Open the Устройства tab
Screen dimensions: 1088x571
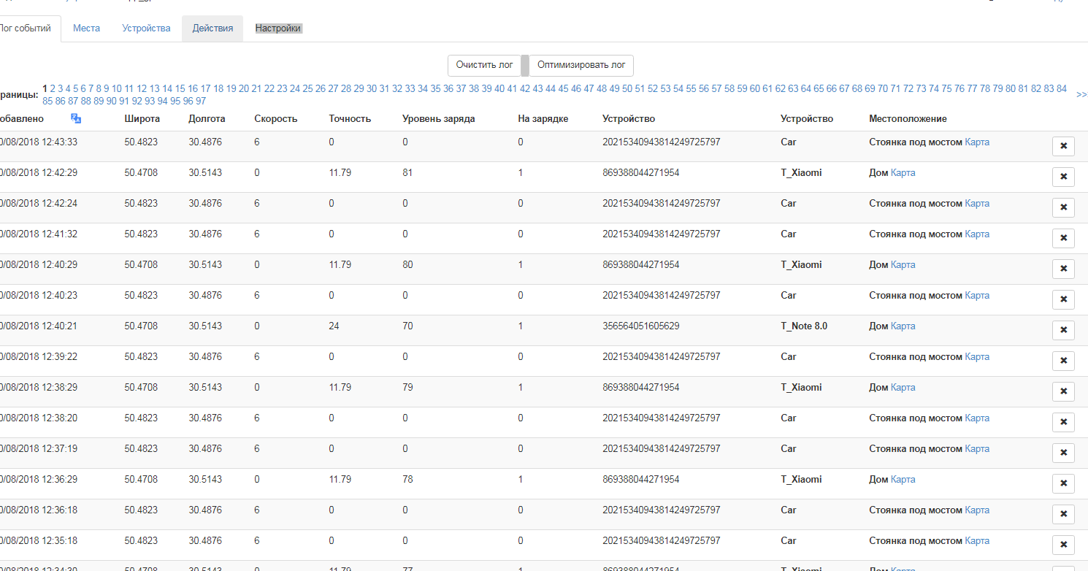pos(146,28)
